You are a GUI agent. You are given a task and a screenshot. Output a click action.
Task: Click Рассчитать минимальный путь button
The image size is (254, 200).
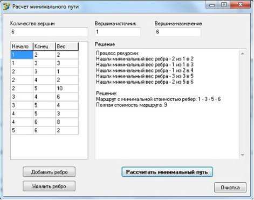[167, 172]
